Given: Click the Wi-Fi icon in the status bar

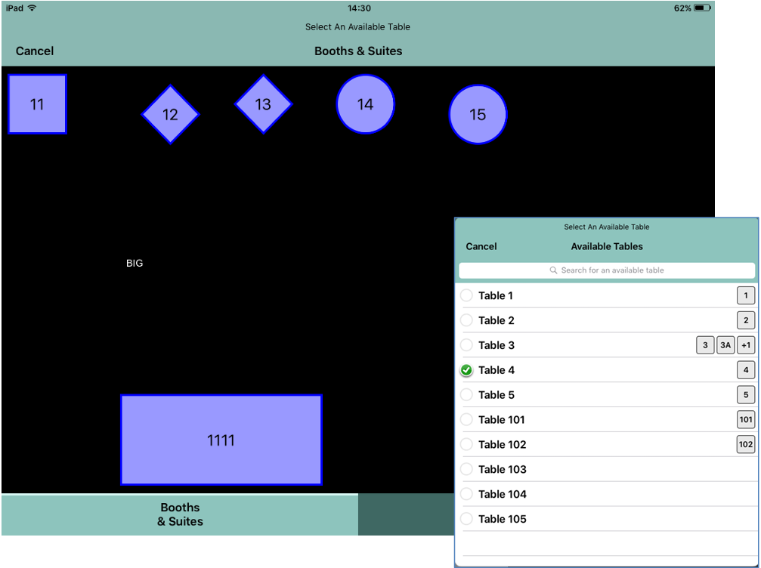Looking at the screenshot, I should [x=29, y=8].
